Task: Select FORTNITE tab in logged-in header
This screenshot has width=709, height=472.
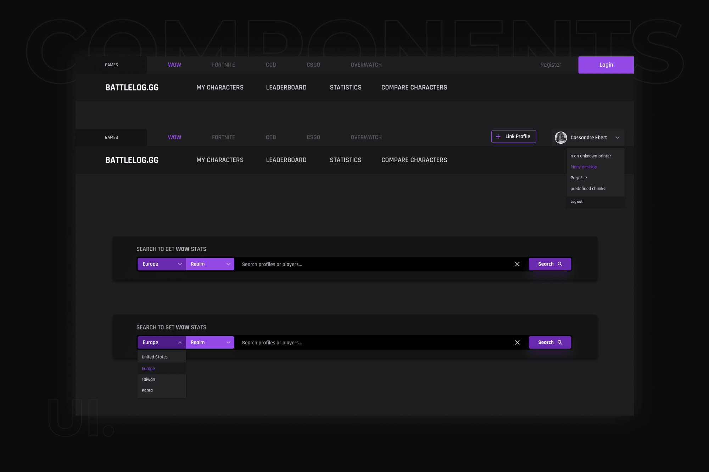Action: click(223, 138)
